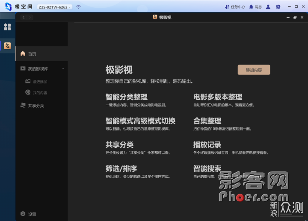Click 电影多版本整理 heading

pos(218,97)
